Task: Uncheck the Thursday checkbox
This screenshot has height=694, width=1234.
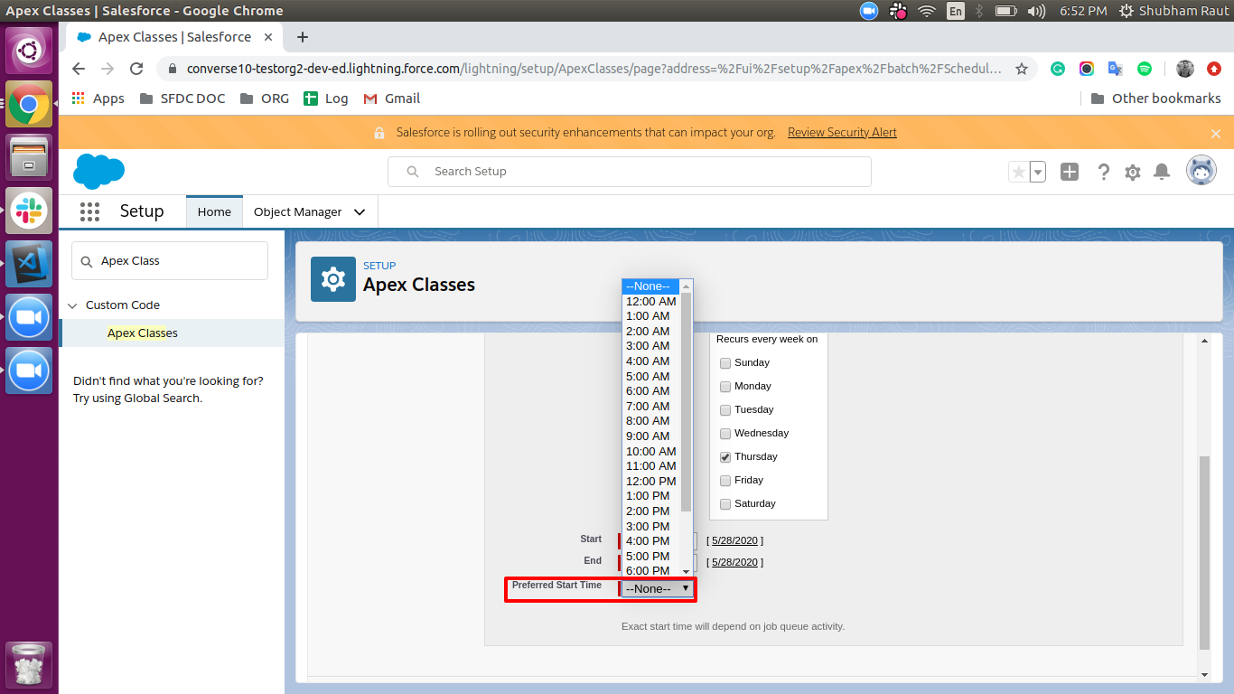Action: tap(725, 456)
